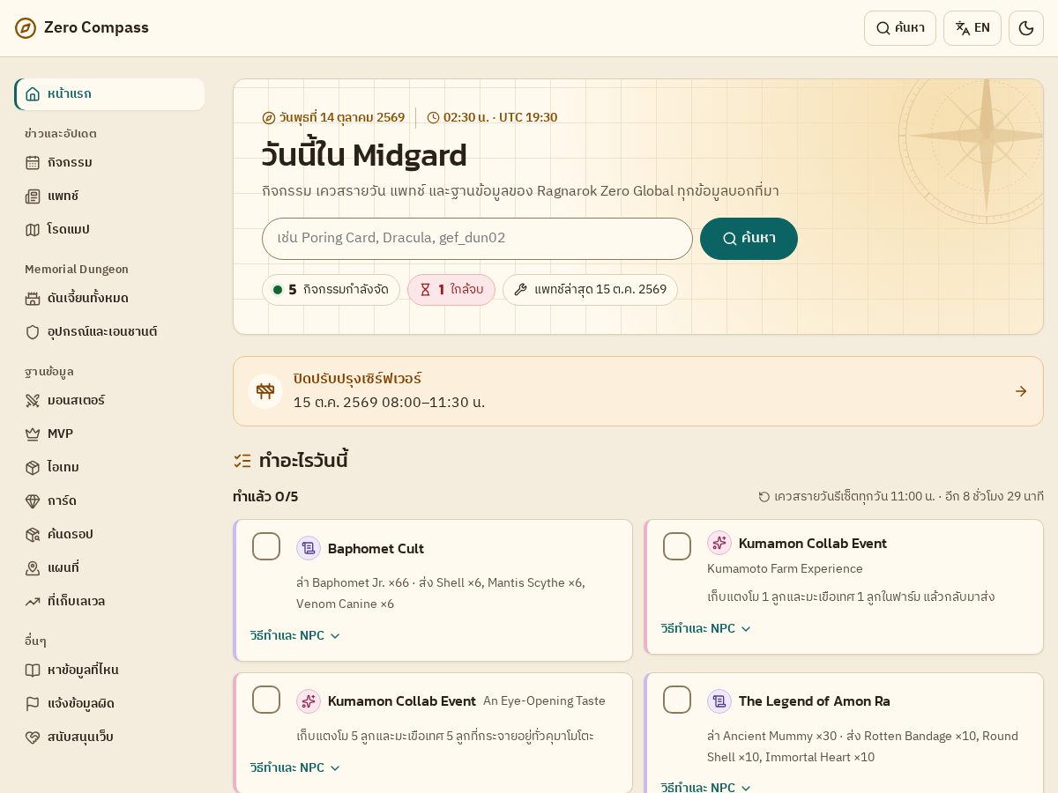
Task: Open the ปิดปรับปรุงเซิร์ฟเวอร์ maintenance banner arrow
Action: (1021, 391)
